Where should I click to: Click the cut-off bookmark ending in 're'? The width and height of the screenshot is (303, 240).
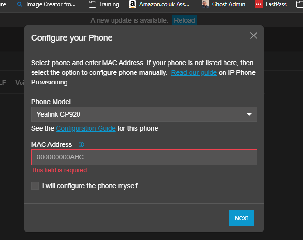[x=3, y=4]
